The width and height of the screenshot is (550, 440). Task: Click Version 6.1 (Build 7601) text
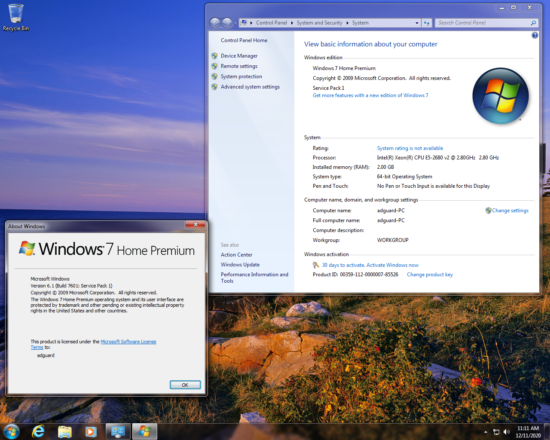[x=71, y=286]
